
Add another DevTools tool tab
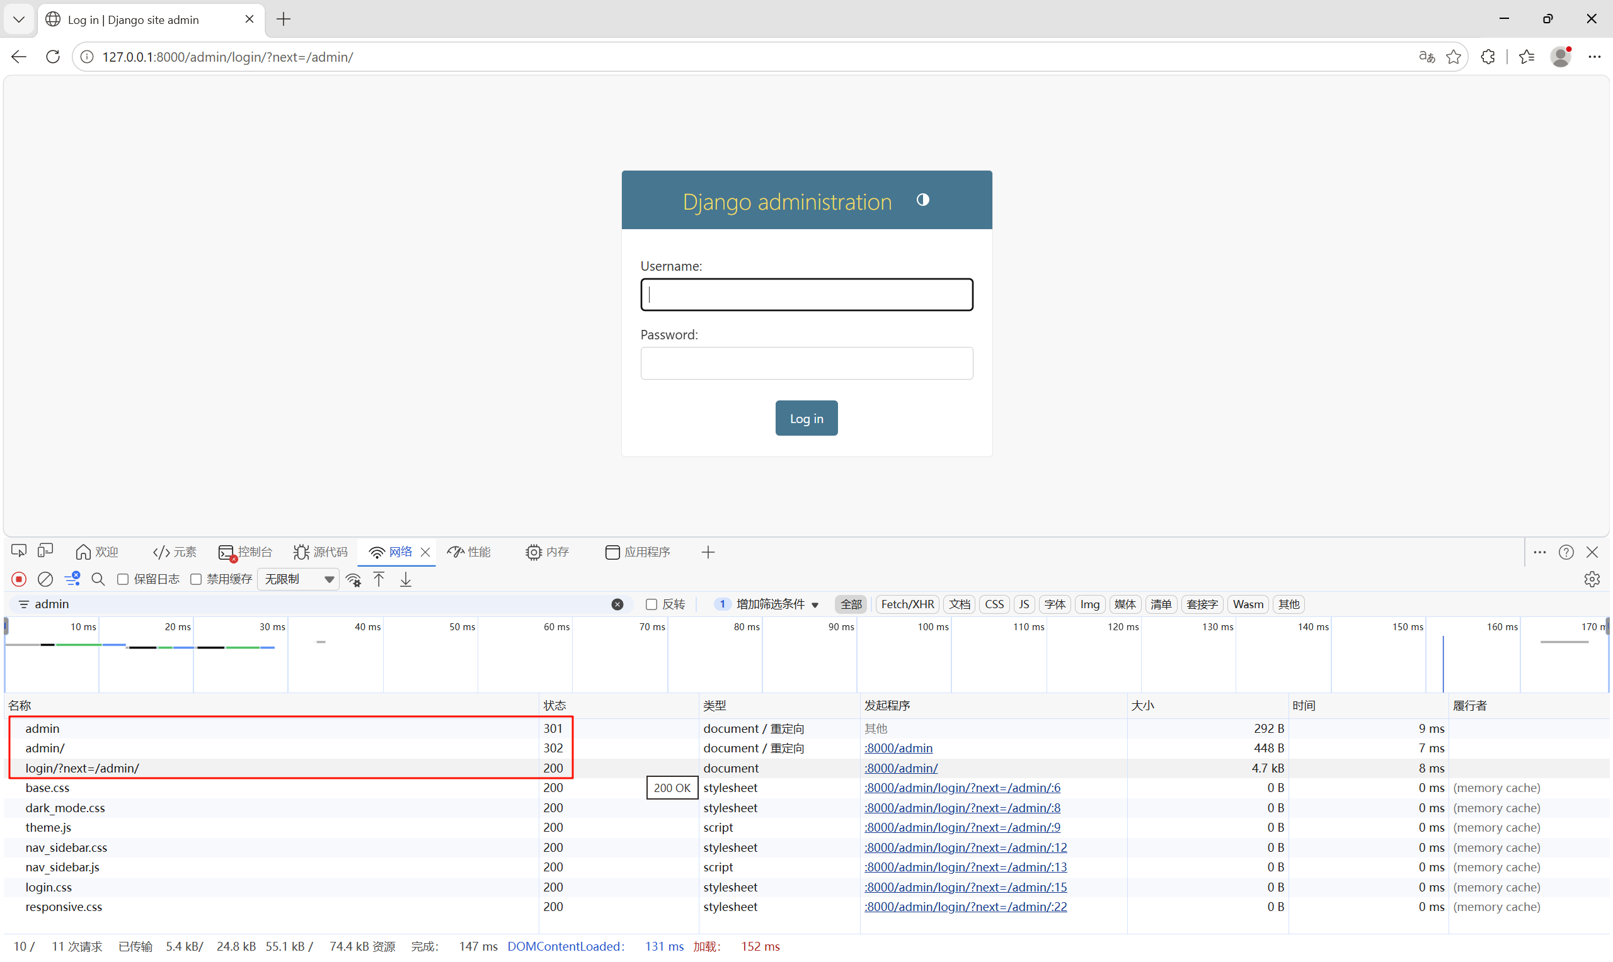(708, 552)
